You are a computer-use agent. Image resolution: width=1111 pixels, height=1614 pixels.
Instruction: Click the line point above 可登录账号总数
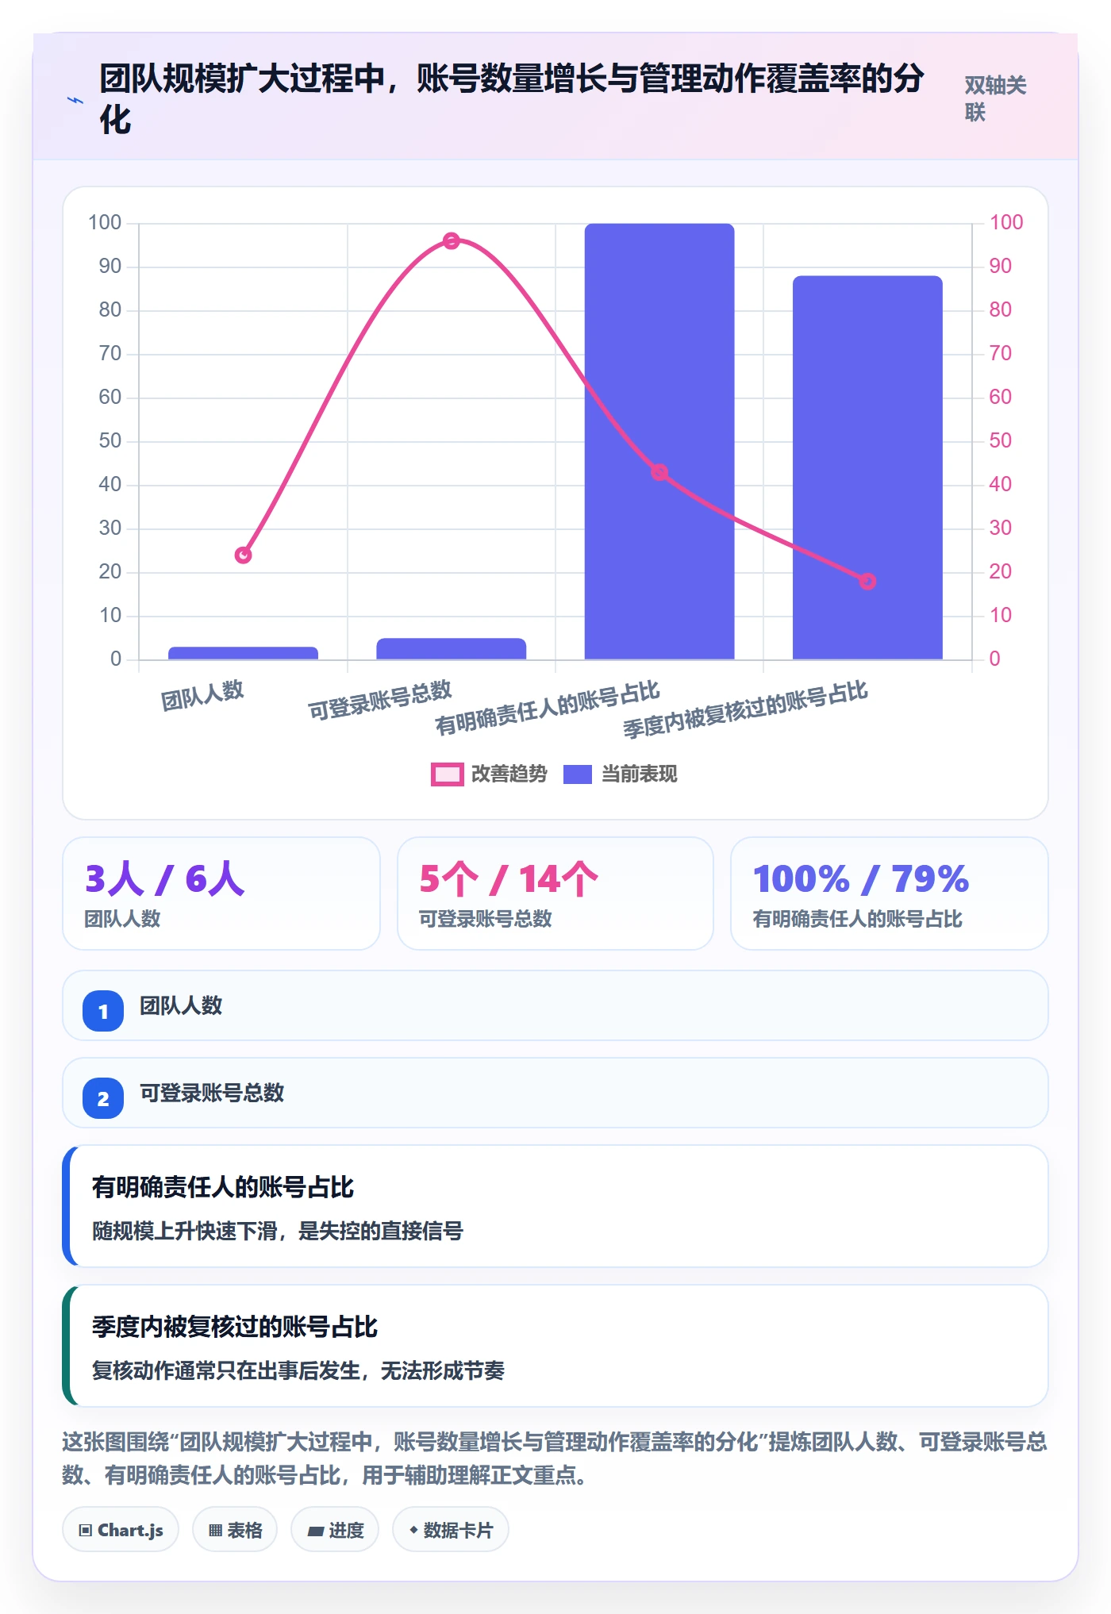click(452, 240)
